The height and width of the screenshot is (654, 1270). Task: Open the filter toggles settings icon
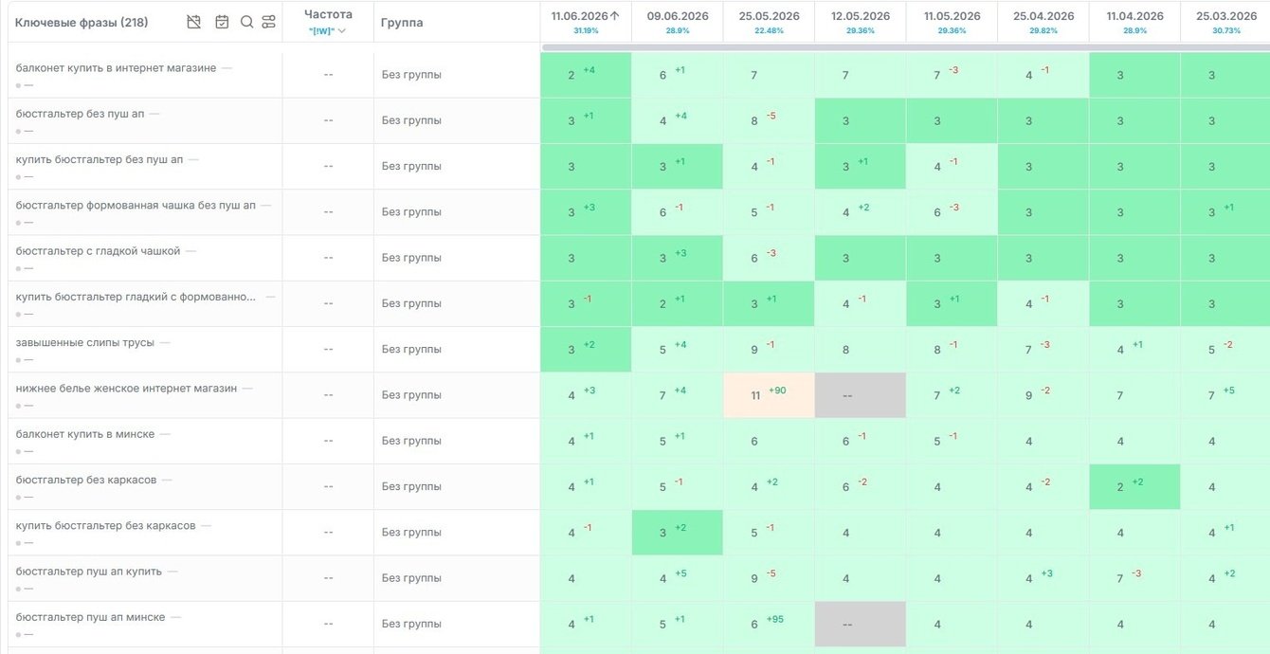click(x=269, y=22)
